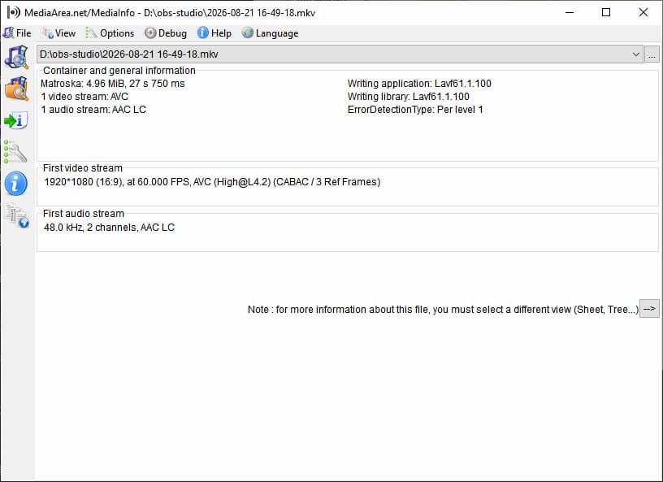Click 'Writing application: Lavf61.1.100'
663x482 pixels.
(x=419, y=84)
